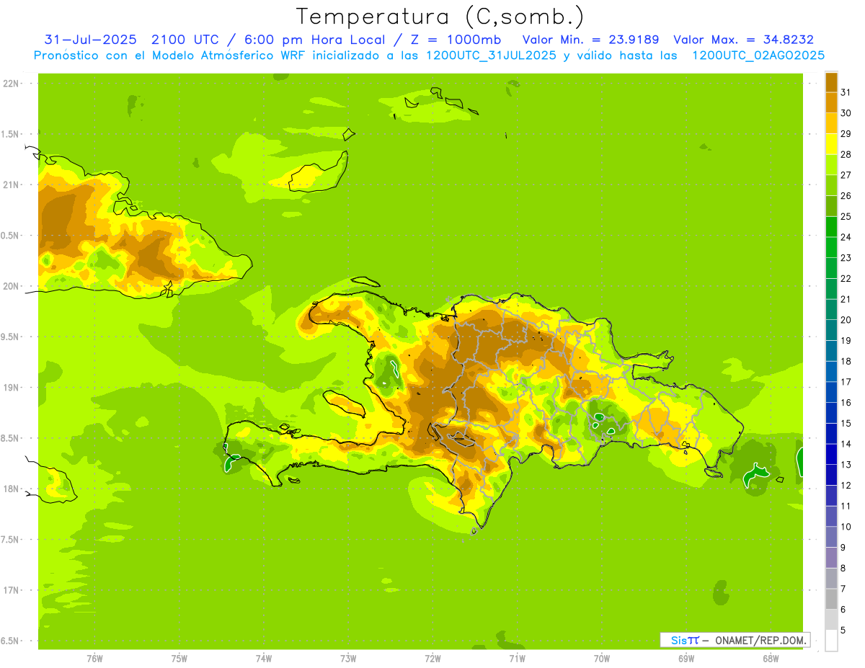Click the "25" value on the color legend
865x668 pixels.
click(846, 216)
